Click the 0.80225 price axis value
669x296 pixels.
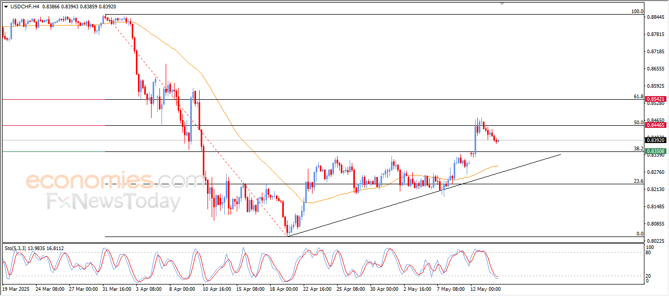(656, 242)
